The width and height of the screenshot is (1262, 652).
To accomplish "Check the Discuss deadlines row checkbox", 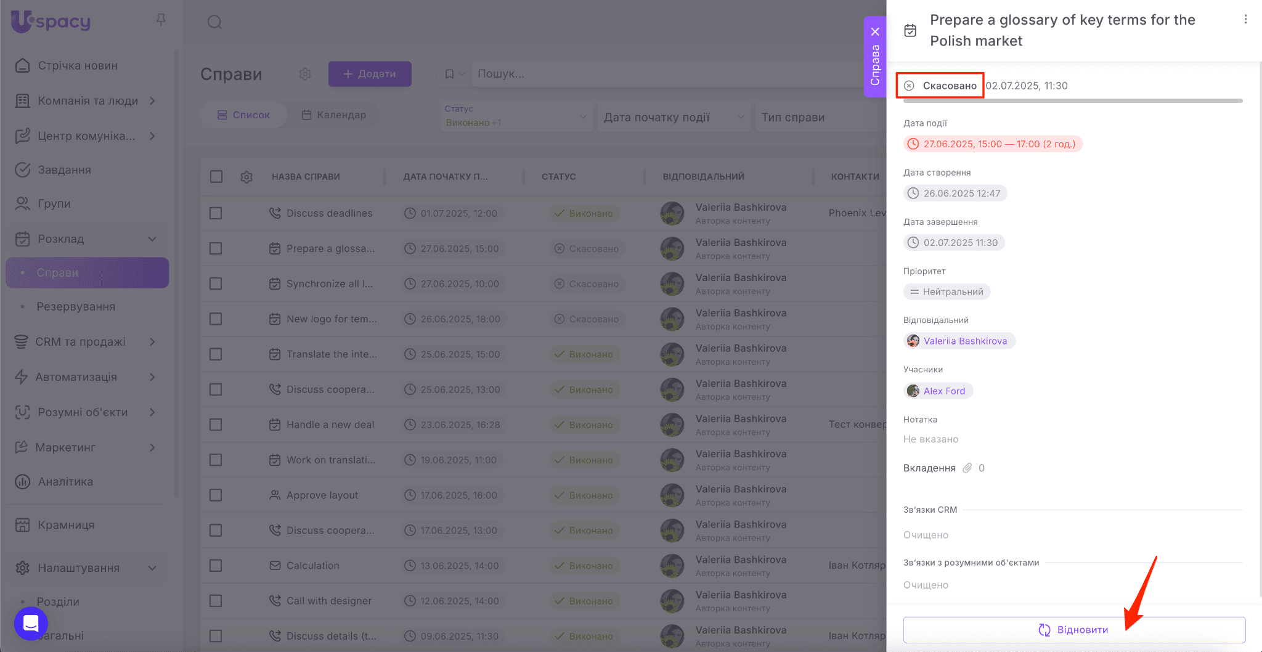I will click(216, 213).
